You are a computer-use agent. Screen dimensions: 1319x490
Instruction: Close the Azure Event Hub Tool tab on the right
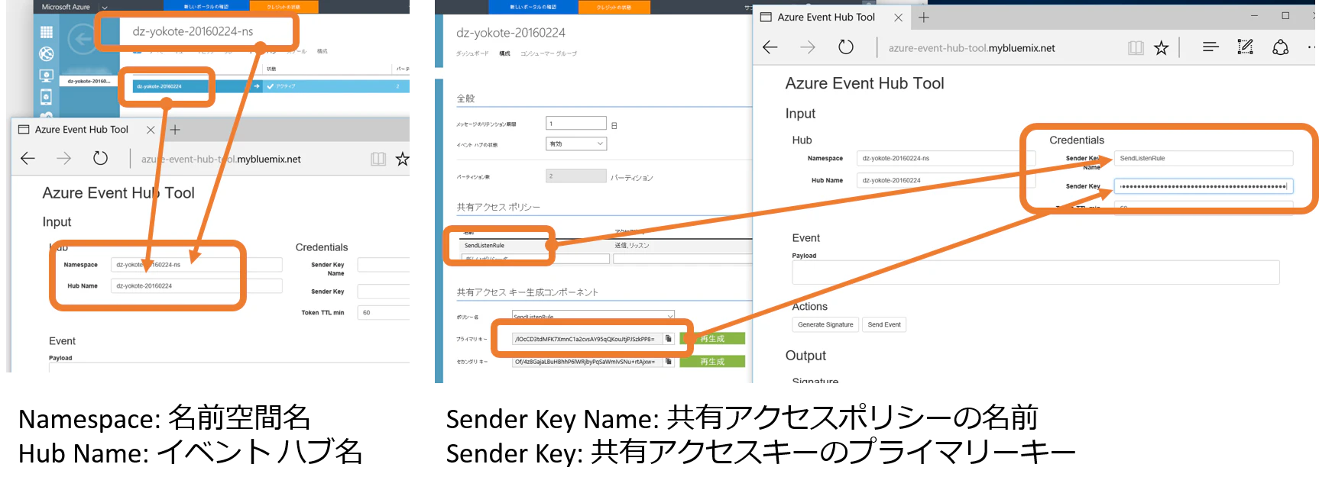pyautogui.click(x=898, y=18)
